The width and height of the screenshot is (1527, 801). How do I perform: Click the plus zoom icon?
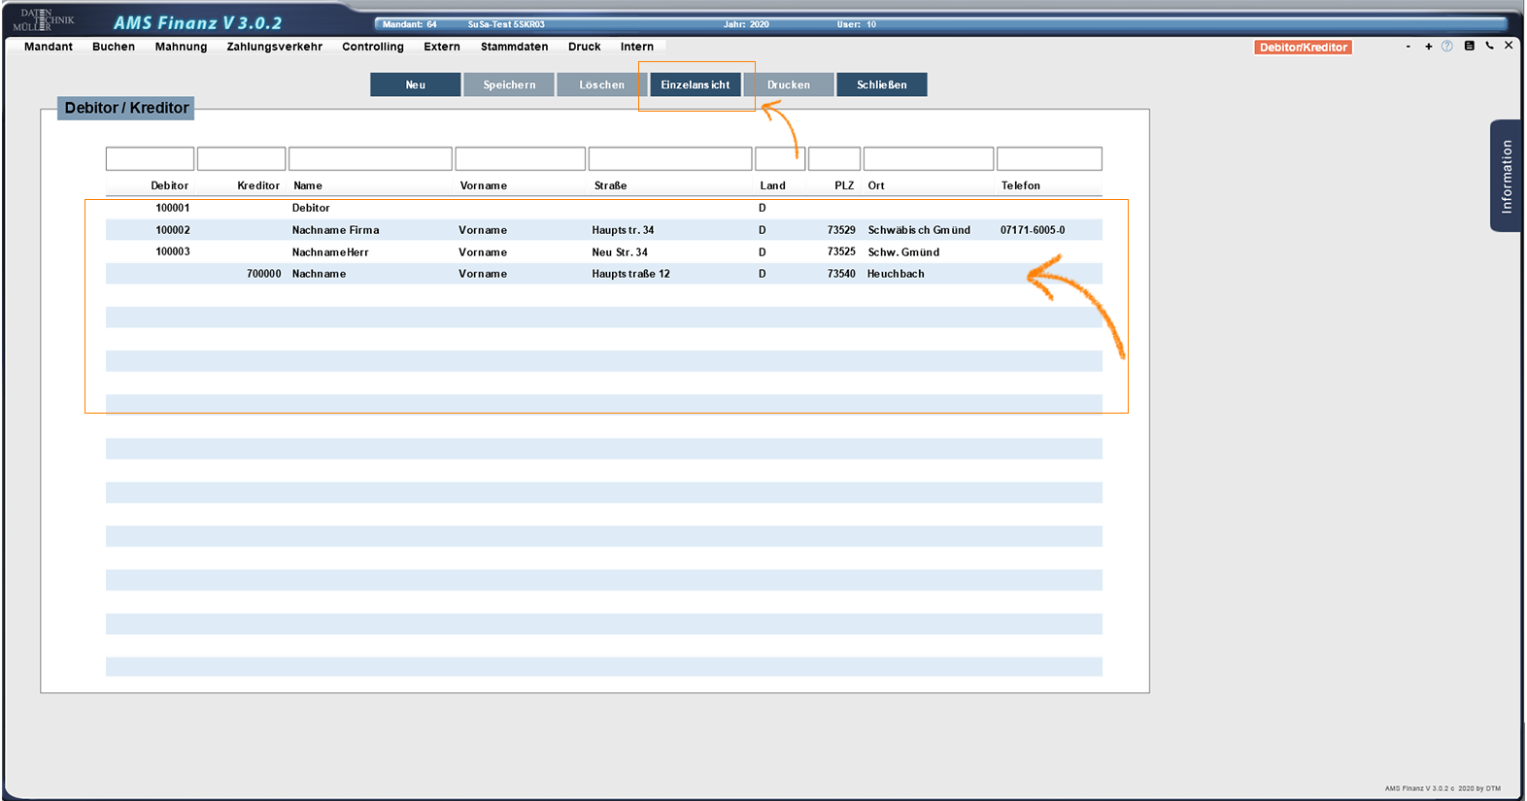1428,46
